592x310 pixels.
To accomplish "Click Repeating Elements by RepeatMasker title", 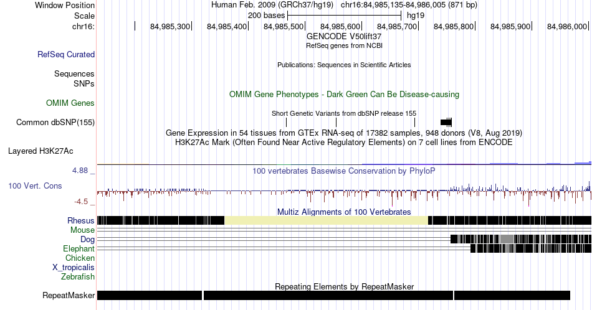I will point(344,286).
